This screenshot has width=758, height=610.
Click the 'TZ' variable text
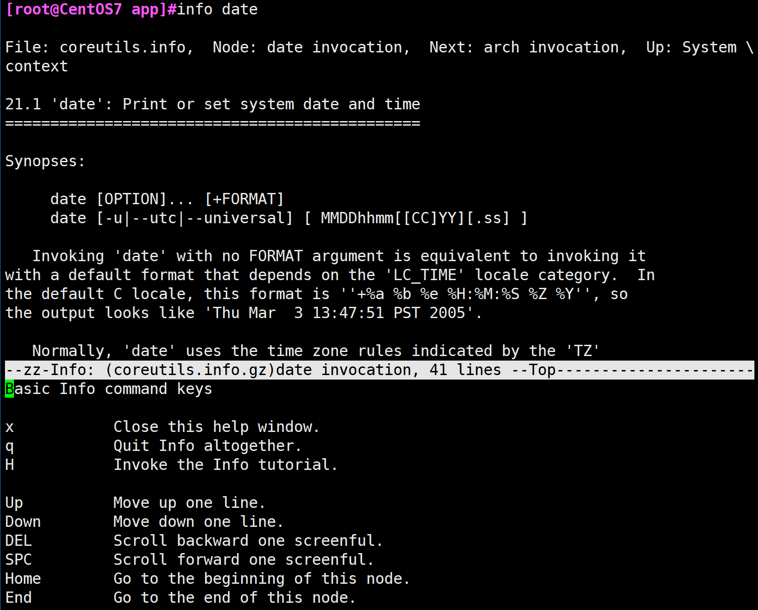click(x=583, y=351)
